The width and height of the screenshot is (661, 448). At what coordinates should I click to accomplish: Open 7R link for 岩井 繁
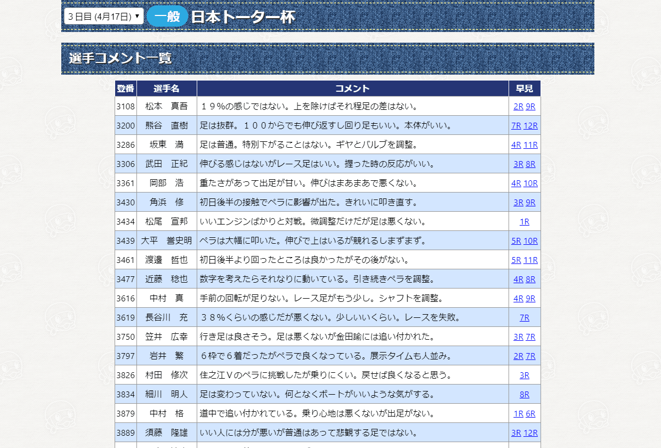coord(530,356)
